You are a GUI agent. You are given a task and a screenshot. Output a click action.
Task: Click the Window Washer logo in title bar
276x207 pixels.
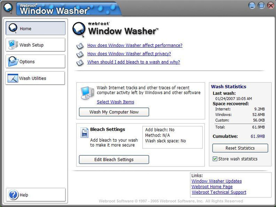[x=8, y=8]
